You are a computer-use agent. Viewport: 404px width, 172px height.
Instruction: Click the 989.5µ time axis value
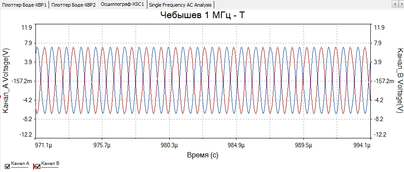304,146
